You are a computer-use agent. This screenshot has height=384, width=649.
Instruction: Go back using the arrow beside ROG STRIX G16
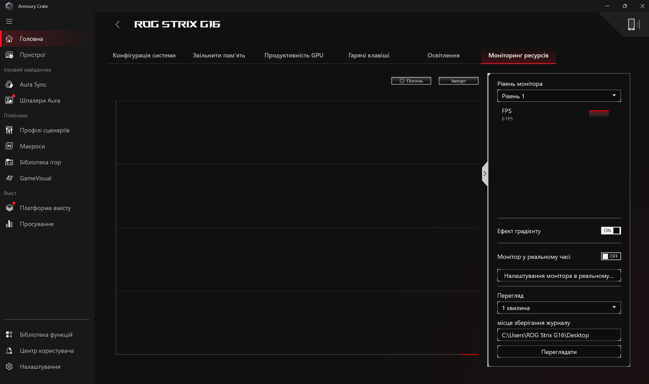(118, 24)
